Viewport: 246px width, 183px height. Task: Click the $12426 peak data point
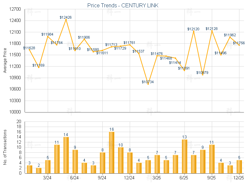tap(66, 19)
